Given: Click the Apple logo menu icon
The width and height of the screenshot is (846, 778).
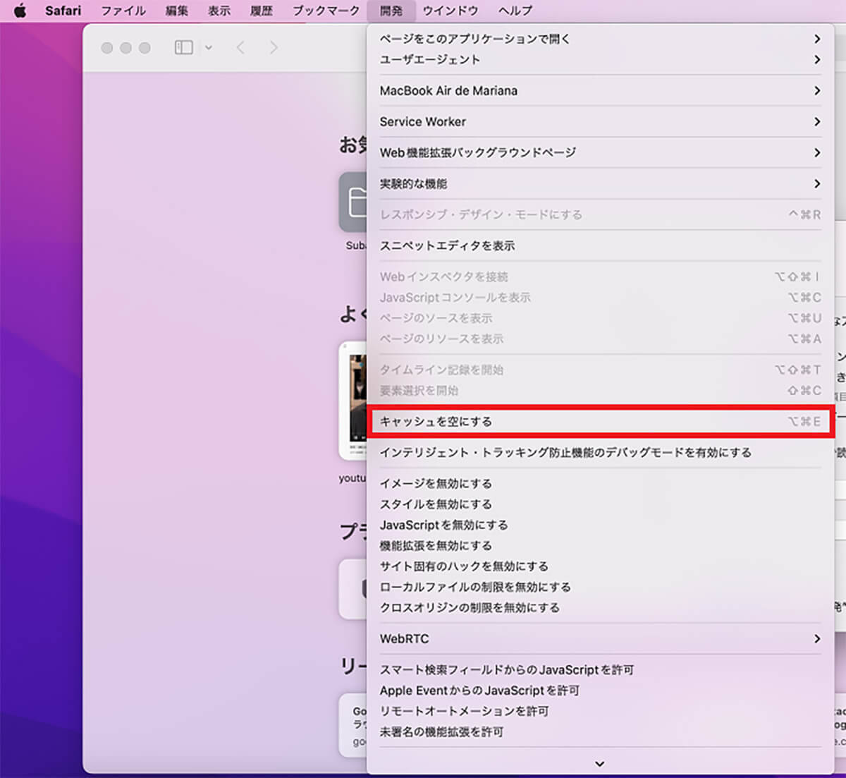Looking at the screenshot, I should [20, 11].
